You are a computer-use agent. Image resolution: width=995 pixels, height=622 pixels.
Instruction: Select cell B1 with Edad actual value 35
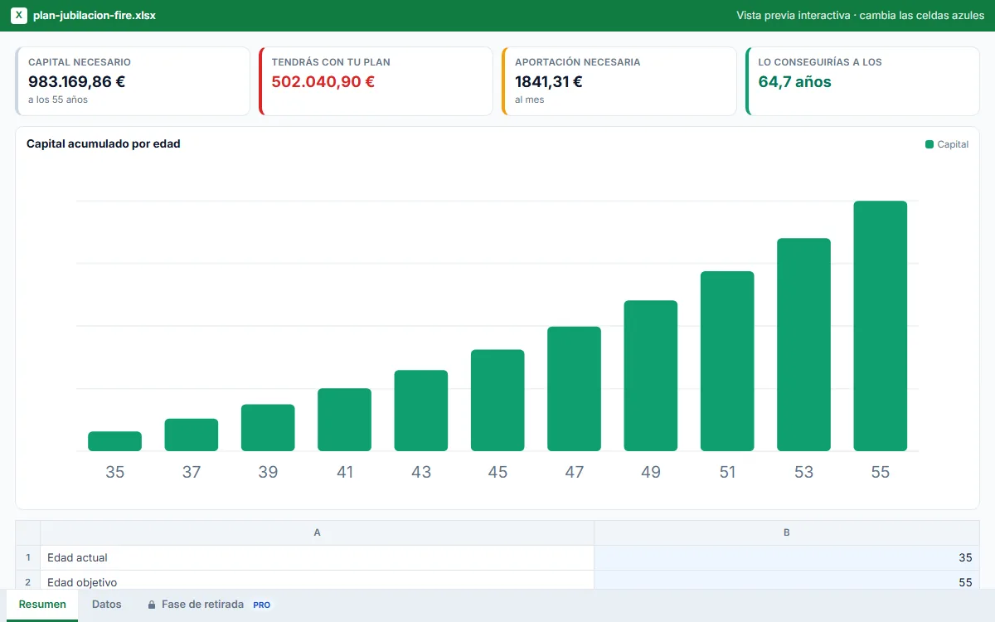tap(787, 557)
